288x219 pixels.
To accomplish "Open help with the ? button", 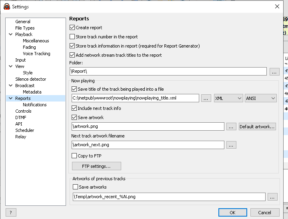I will click(11, 212).
